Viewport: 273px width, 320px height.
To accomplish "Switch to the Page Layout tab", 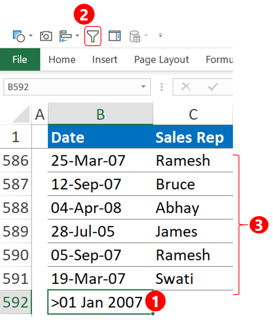I will tap(161, 60).
